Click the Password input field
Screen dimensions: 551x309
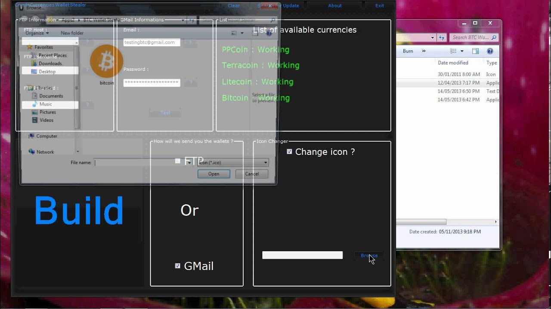(152, 82)
